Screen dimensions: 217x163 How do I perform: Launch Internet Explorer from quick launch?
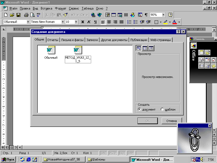click(28, 159)
